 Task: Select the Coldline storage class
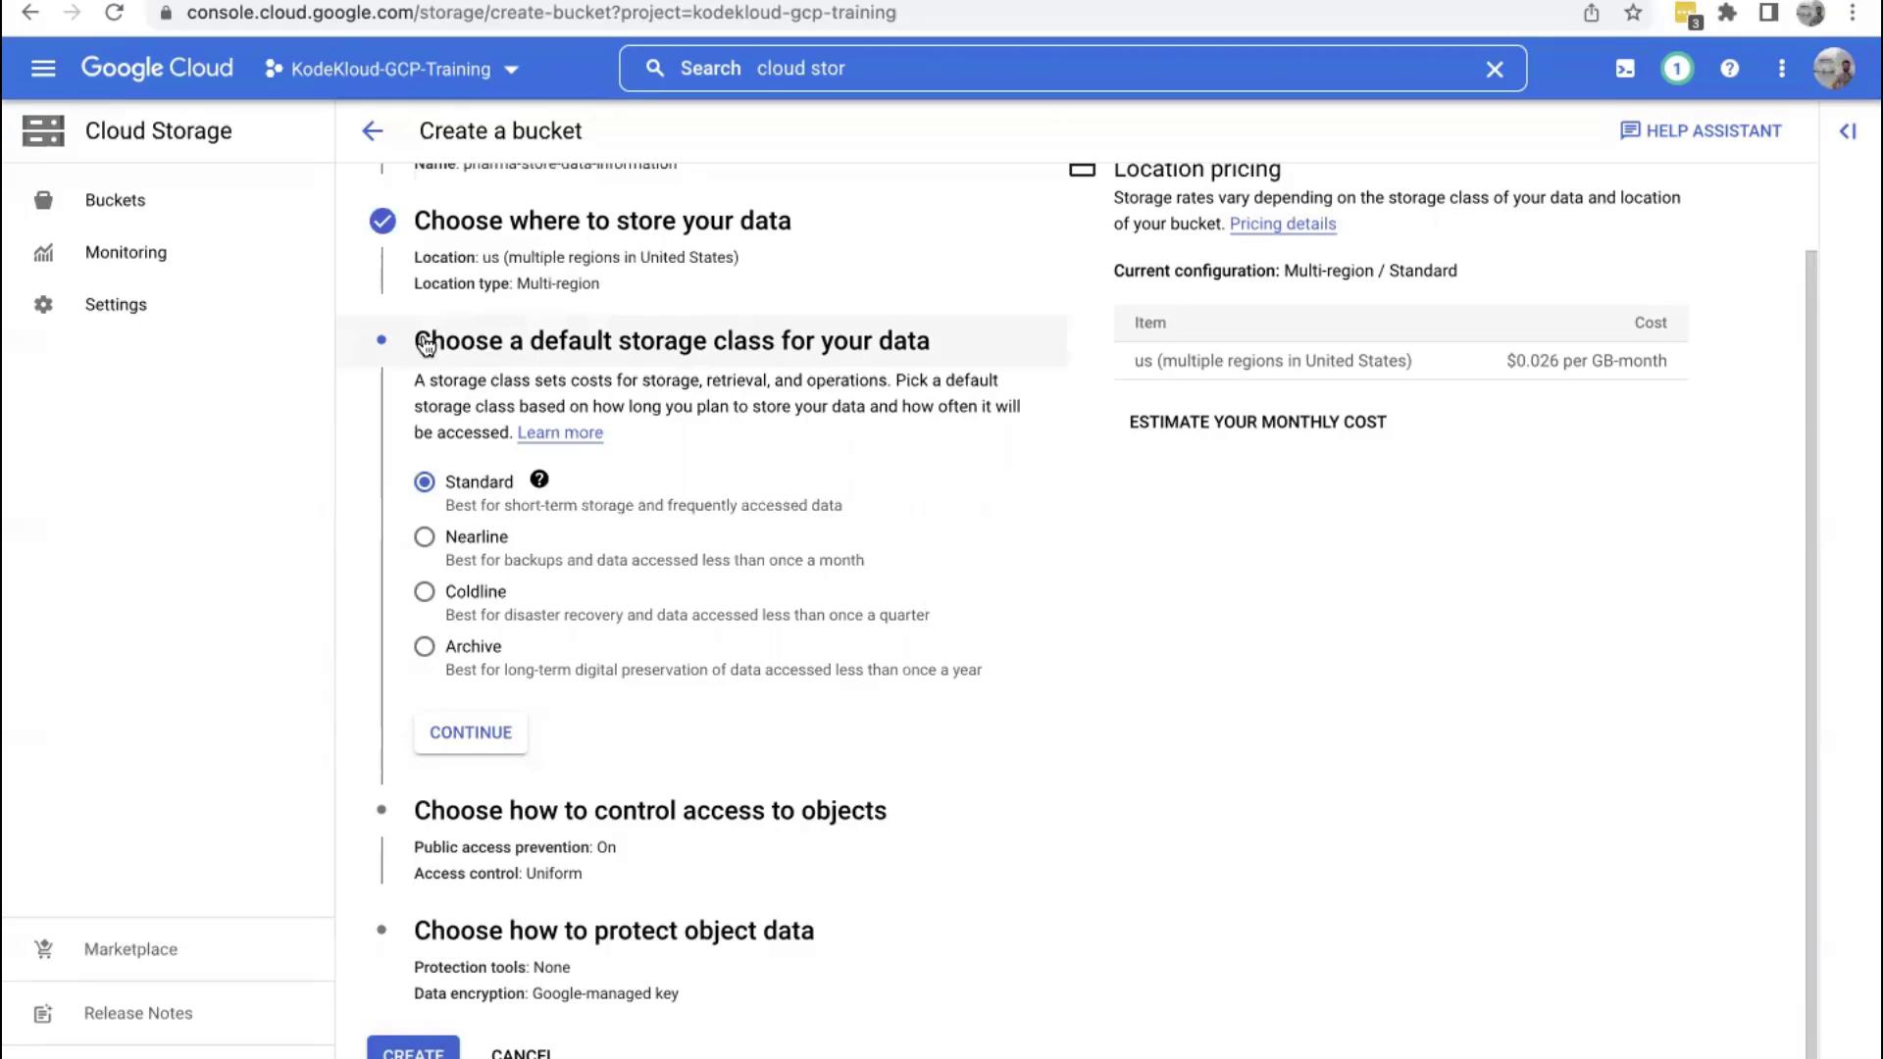coord(425,592)
